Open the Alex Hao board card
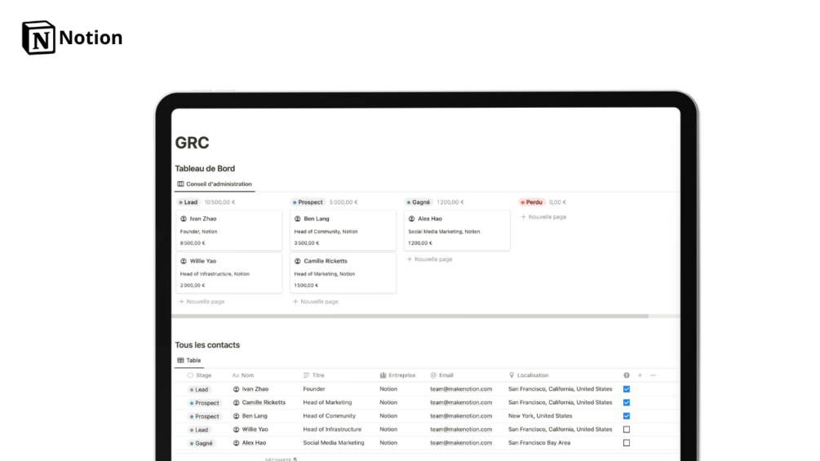820x461 pixels. [x=457, y=230]
